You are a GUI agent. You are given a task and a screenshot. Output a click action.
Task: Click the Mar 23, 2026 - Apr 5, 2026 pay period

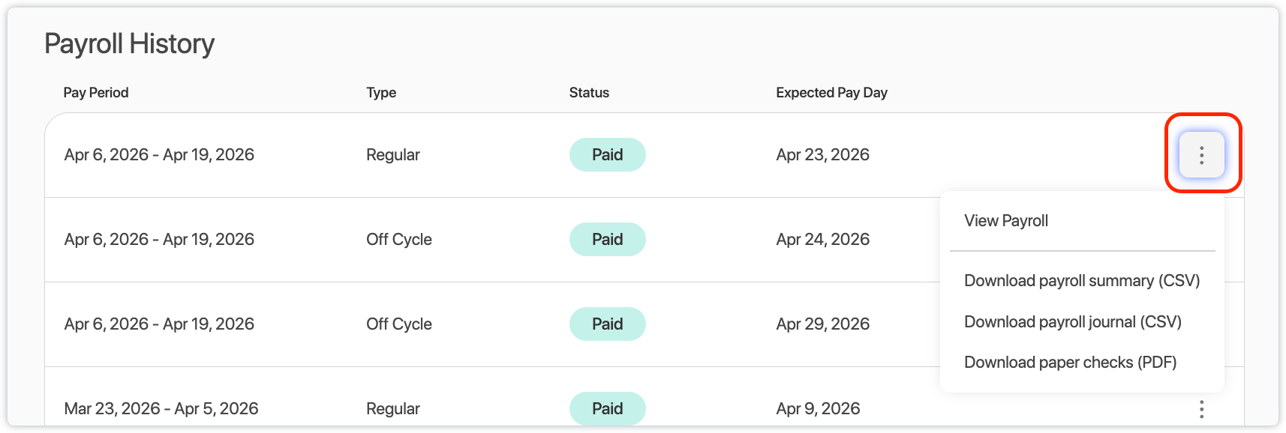(x=161, y=409)
